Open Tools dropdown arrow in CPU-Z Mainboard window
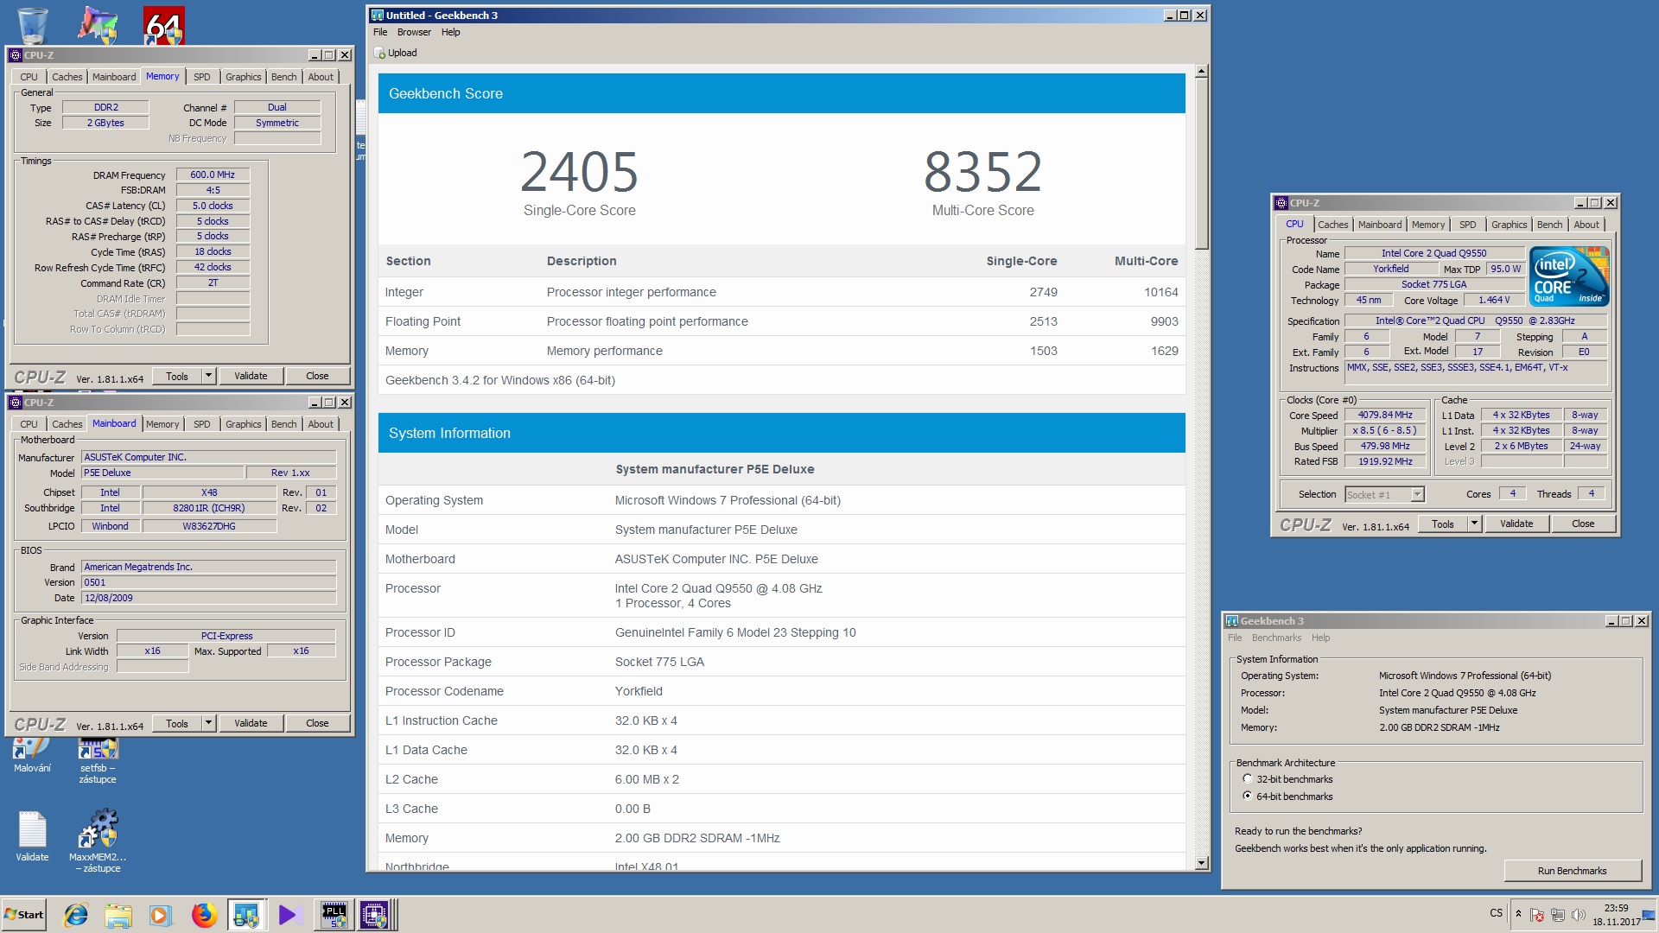This screenshot has width=1659, height=933. click(x=208, y=723)
